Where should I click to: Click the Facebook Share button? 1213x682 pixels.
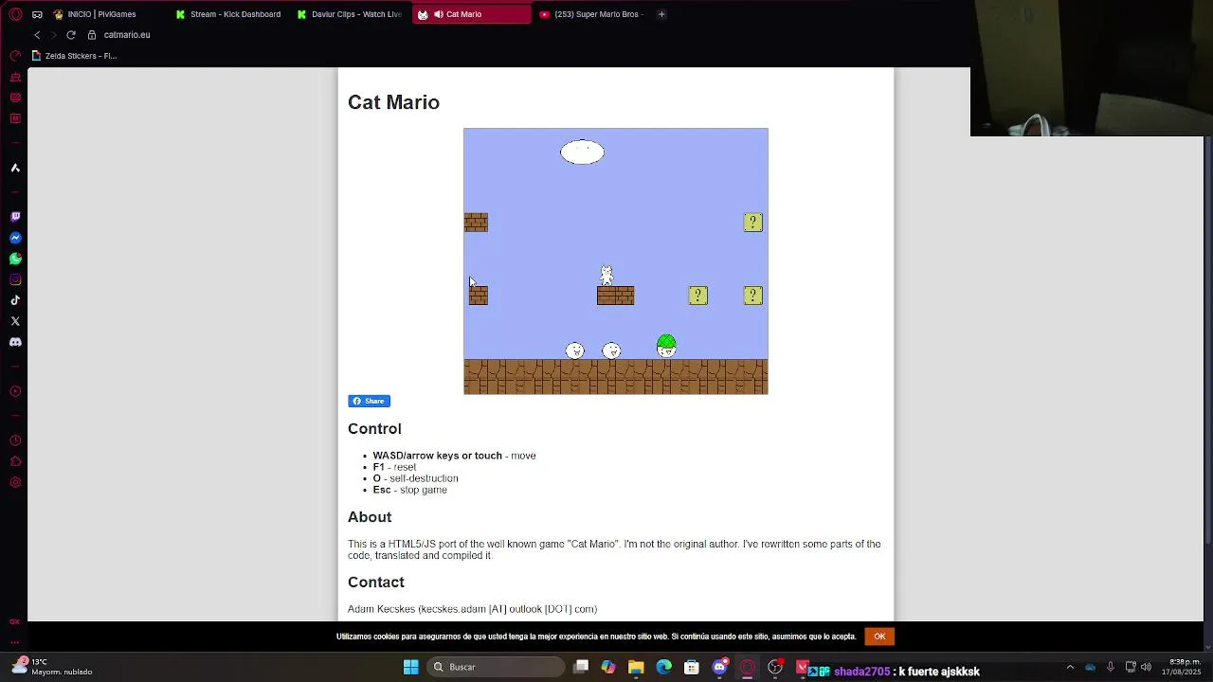(369, 401)
